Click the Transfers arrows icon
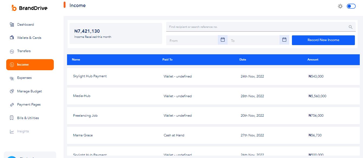This screenshot has height=158, width=363. (12, 51)
